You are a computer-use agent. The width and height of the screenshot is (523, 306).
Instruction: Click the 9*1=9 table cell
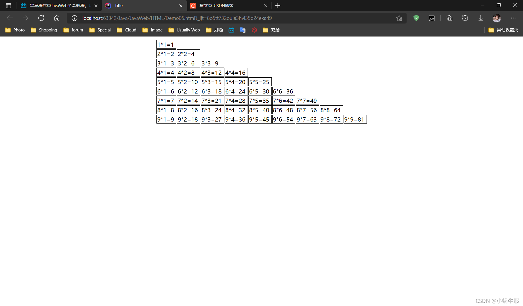pyautogui.click(x=166, y=119)
